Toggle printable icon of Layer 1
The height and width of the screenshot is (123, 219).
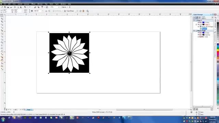[x=200, y=25]
